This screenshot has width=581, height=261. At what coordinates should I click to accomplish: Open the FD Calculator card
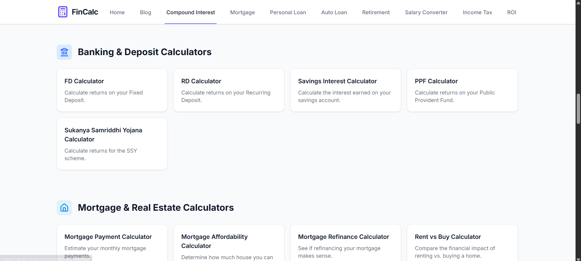112,90
